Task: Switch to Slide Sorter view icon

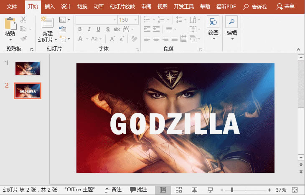Action: coord(179,190)
